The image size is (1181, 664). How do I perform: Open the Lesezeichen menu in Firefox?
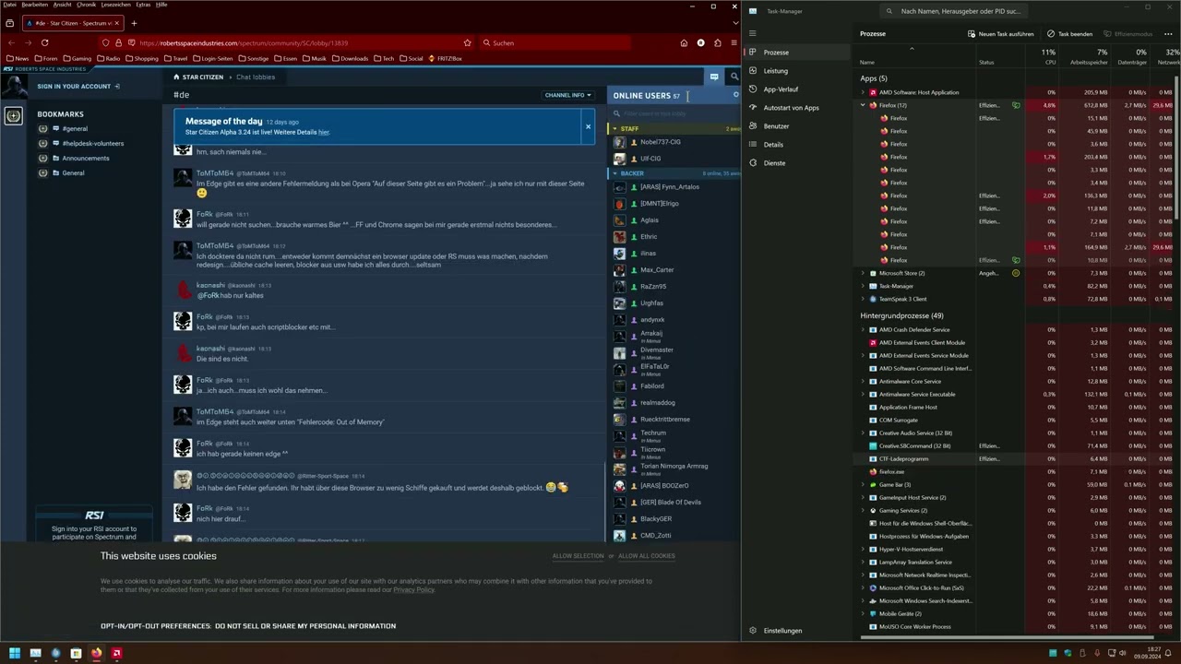(x=115, y=5)
